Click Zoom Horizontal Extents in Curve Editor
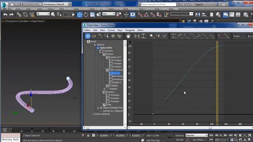Viewport: 253px width, 142px height. coord(137,36)
